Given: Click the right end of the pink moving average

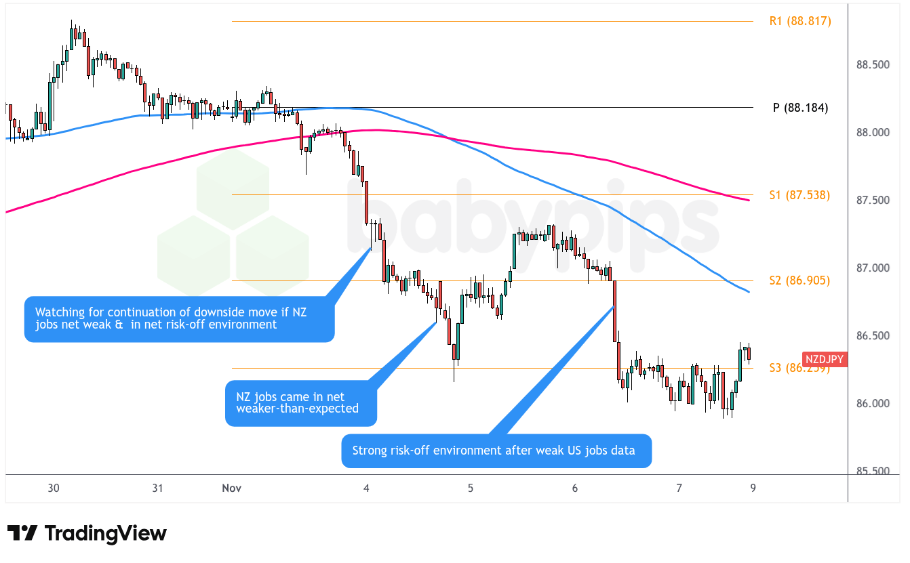Looking at the screenshot, I should (748, 200).
